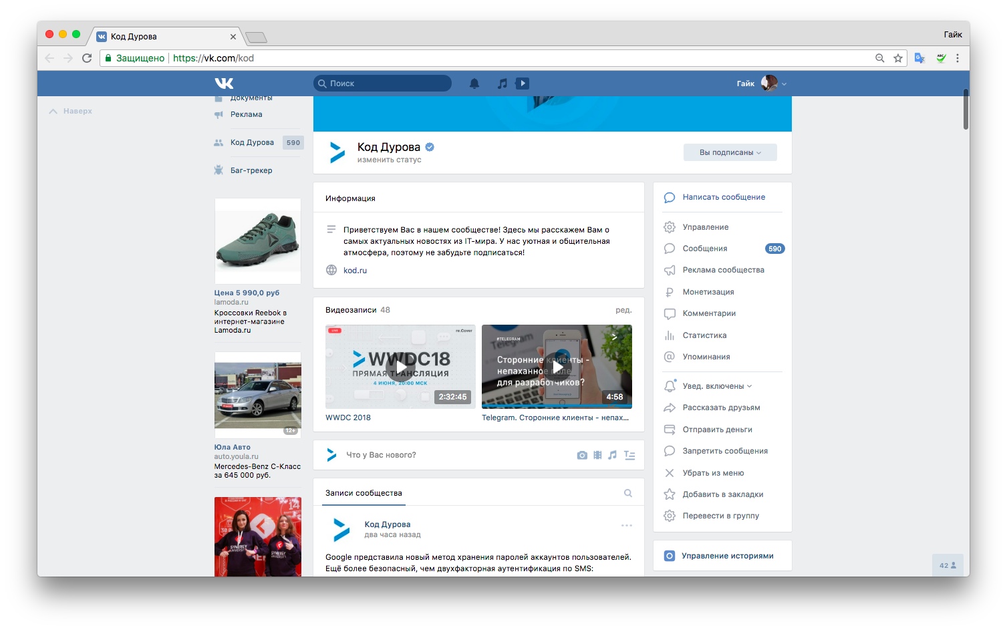This screenshot has width=1007, height=630.
Task: Play the Telegram сторонние клиенты video
Action: pyautogui.click(x=557, y=367)
